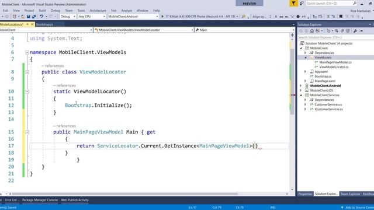Click the New Project toolbar icon
The height and width of the screenshot is (210, 374).
[x=15, y=16]
